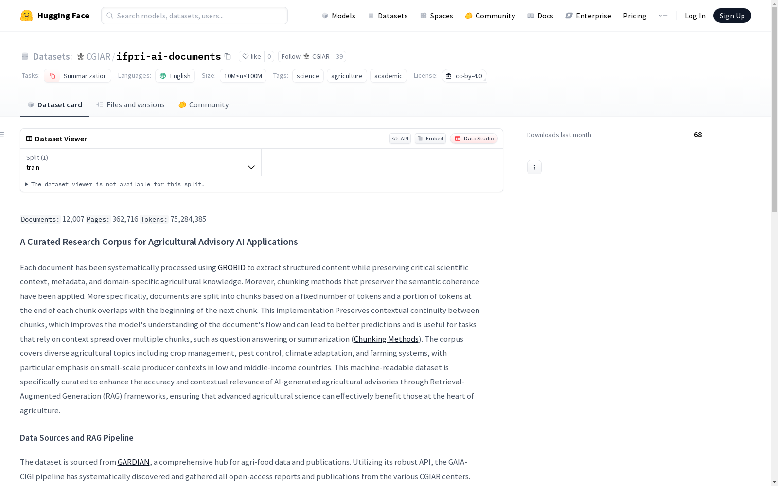This screenshot has height=486, width=778.
Task: Open the GARDIAN link
Action: [133, 462]
